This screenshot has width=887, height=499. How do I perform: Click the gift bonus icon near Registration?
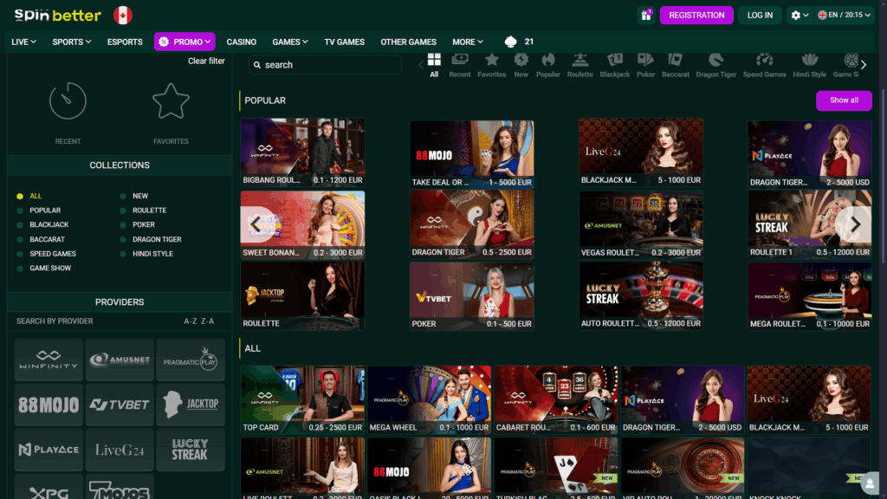click(x=647, y=16)
